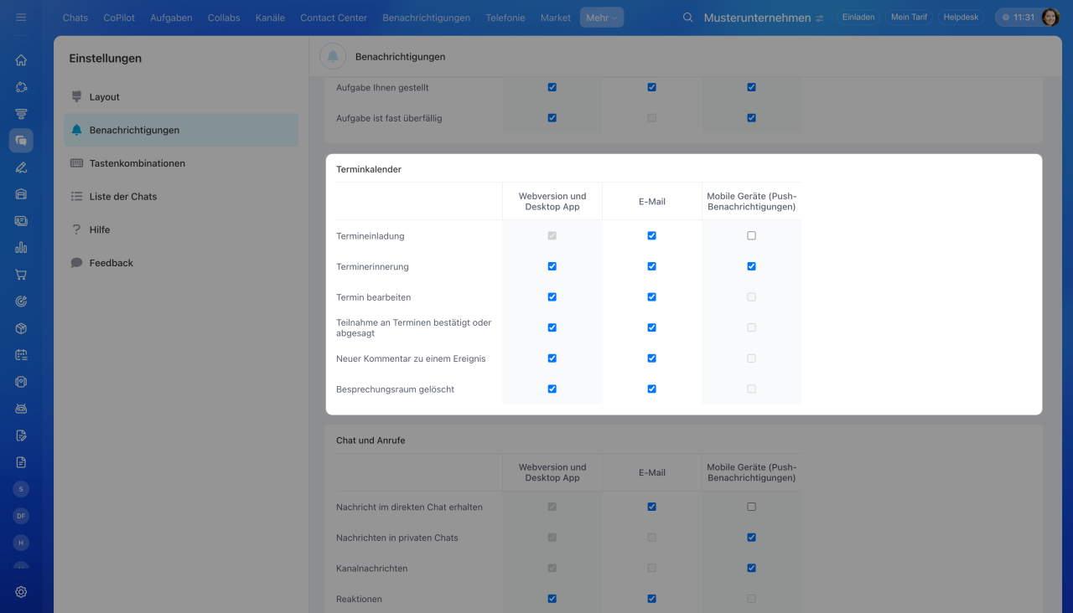
Task: Click the calendar icon in sidebar
Action: 21,355
